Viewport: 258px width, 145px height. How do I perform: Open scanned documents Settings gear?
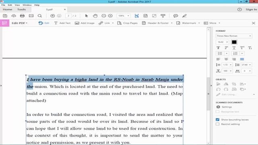tap(218, 107)
